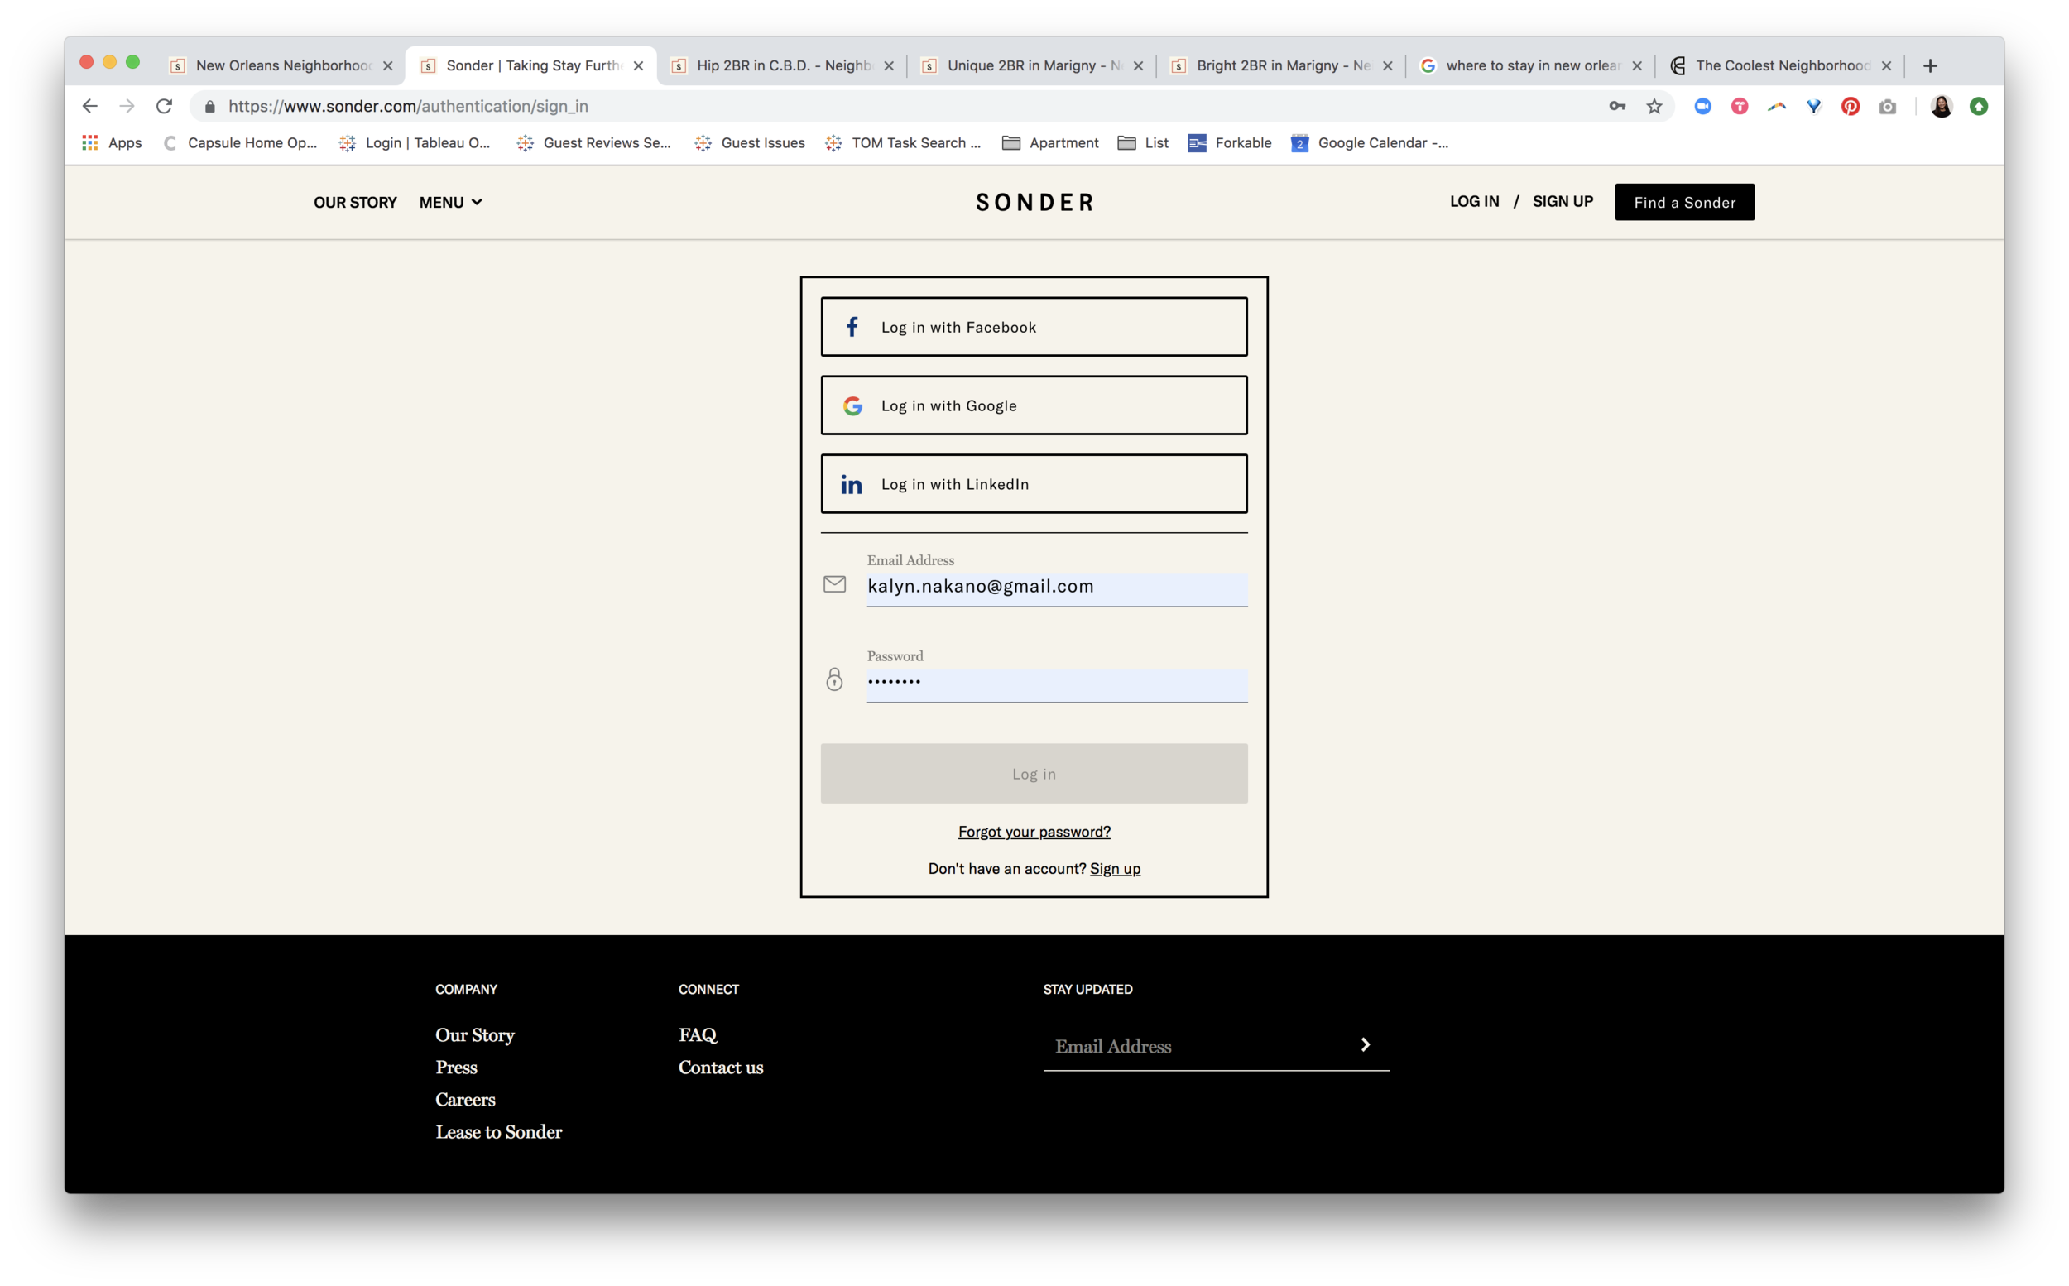
Task: Click the camera screenshot extension icon
Action: pyautogui.click(x=1888, y=106)
